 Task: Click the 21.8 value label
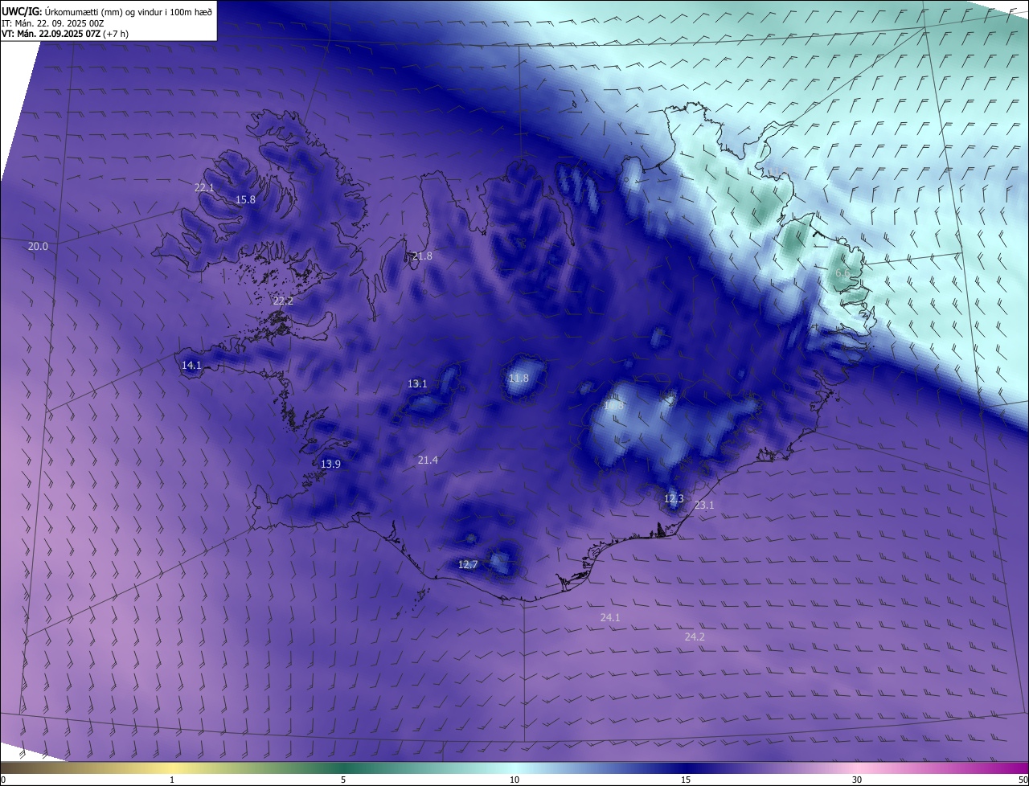click(422, 256)
